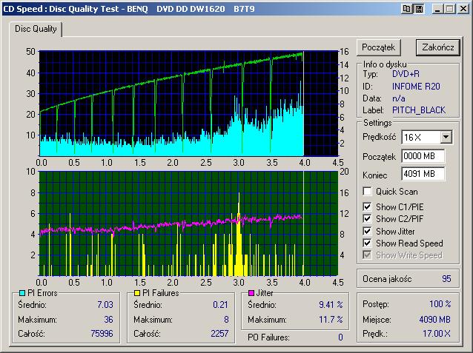
Task: Toggle the Show C2/PIF checkbox
Action: 367,218
